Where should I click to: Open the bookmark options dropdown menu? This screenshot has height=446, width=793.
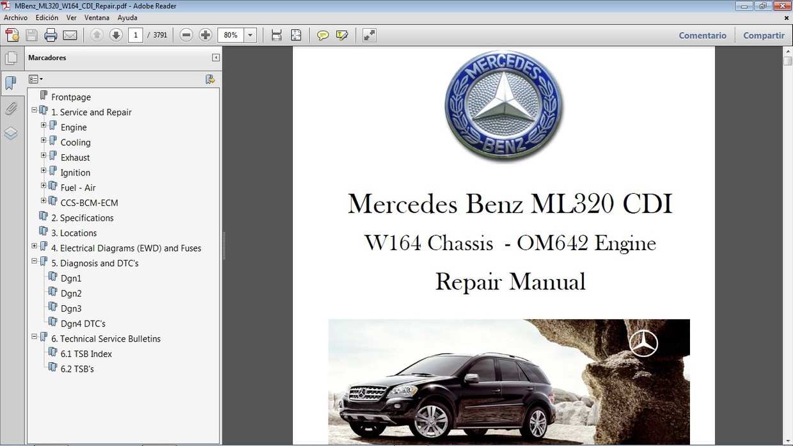36,79
